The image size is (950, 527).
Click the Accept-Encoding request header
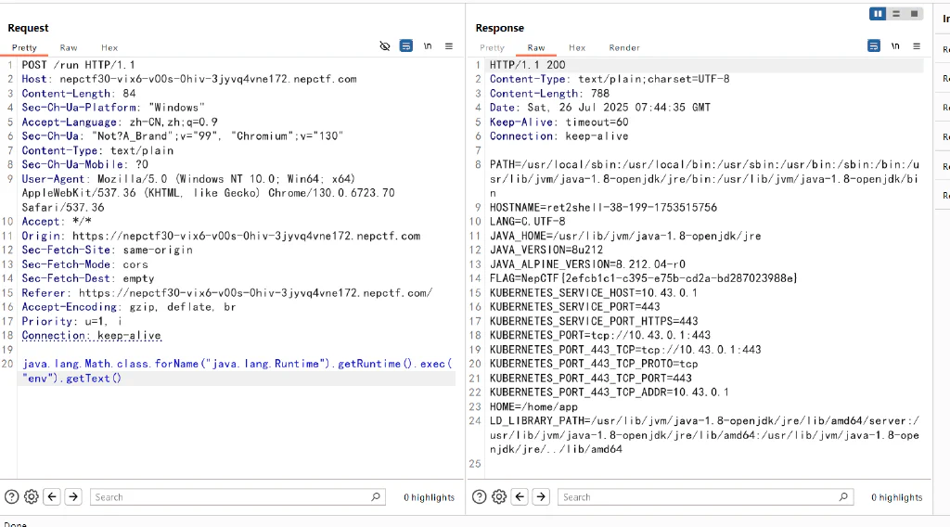click(129, 306)
